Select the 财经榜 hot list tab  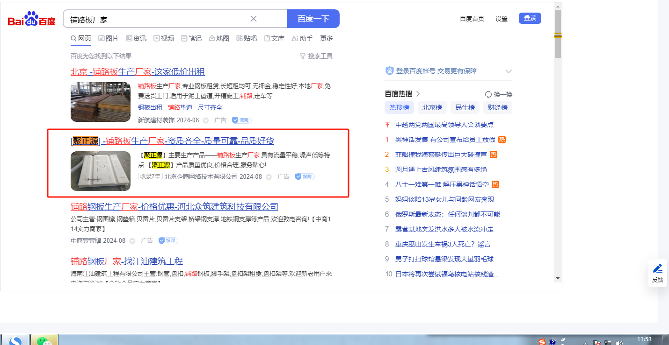click(x=497, y=107)
